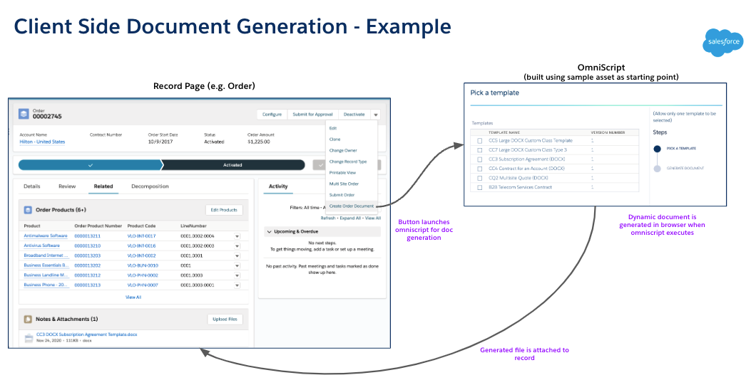Collapse the Upcoming & Overdue section

pyautogui.click(x=269, y=231)
